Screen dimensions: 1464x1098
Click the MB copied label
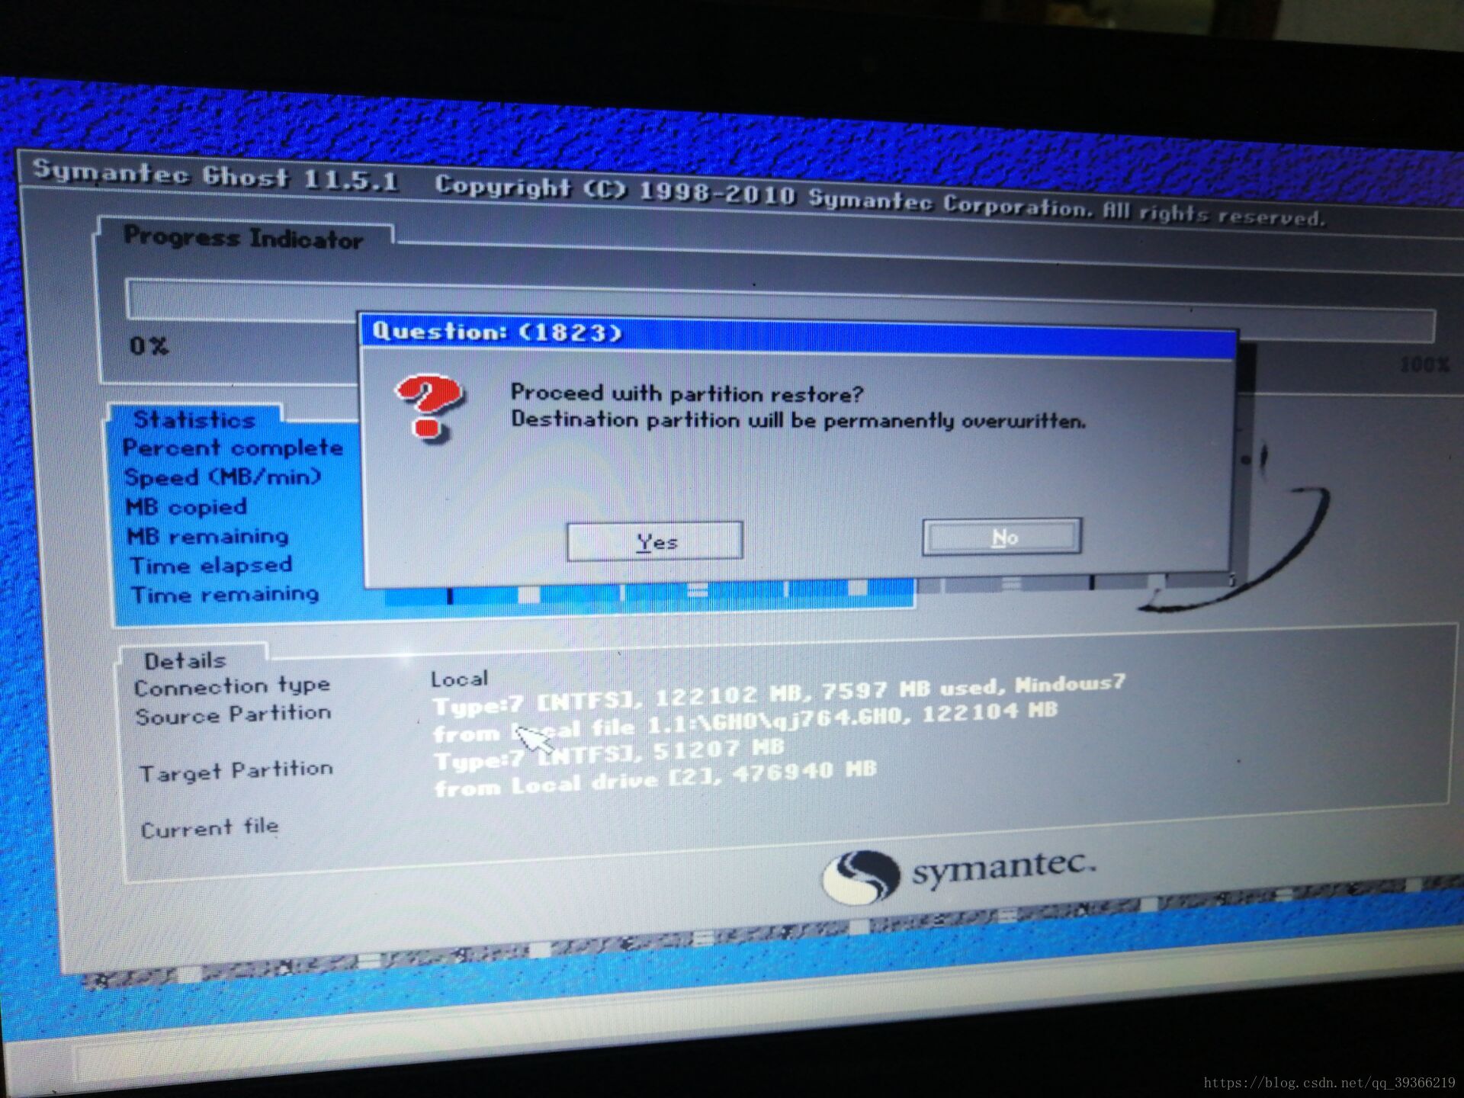click(x=186, y=507)
